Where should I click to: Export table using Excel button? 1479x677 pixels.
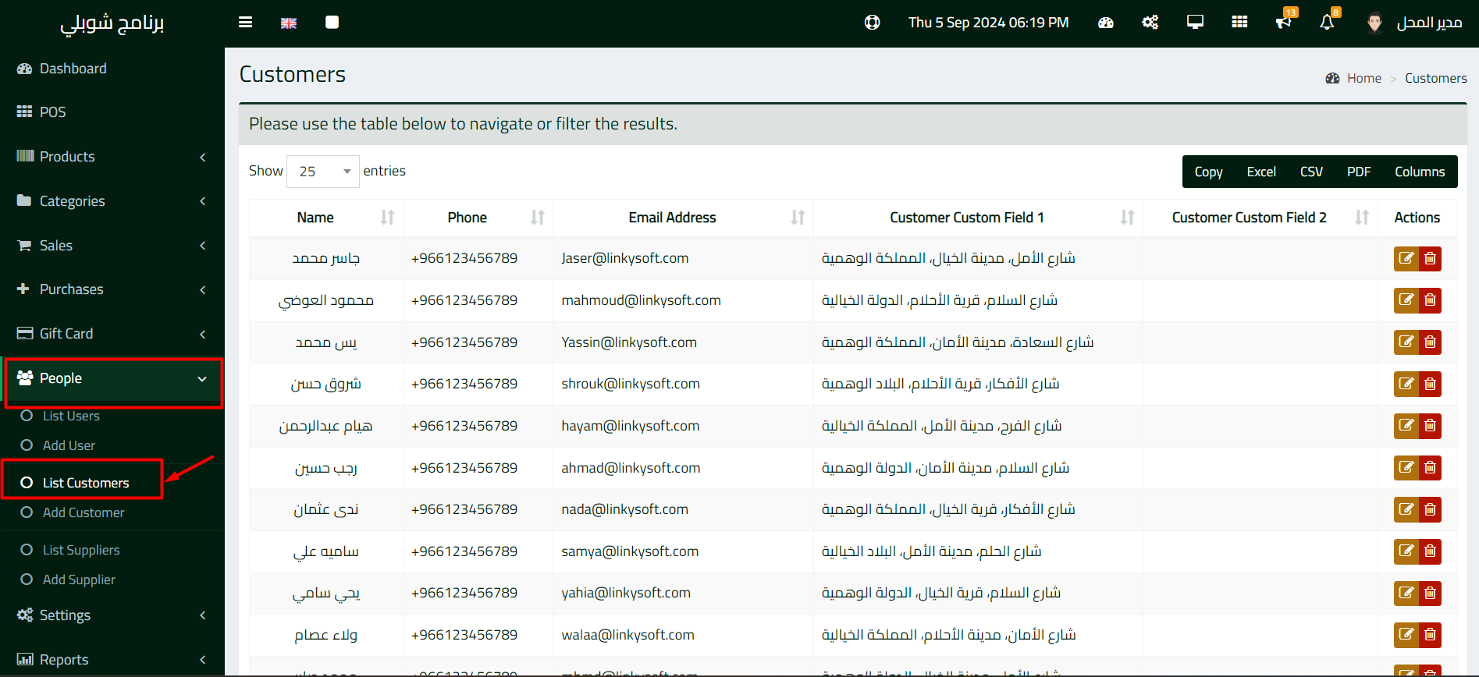(x=1261, y=172)
